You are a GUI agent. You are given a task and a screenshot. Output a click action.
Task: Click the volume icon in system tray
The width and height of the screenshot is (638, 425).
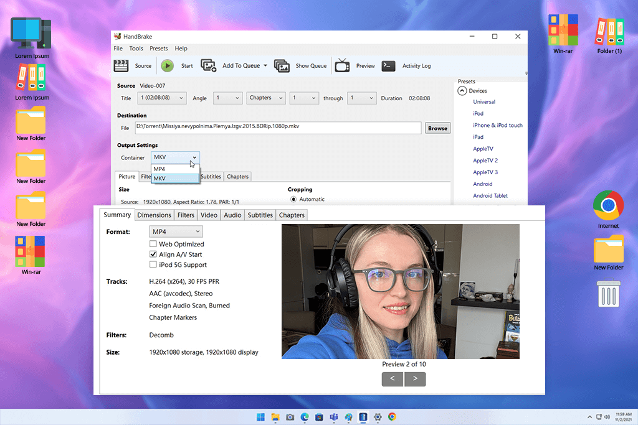(607, 417)
